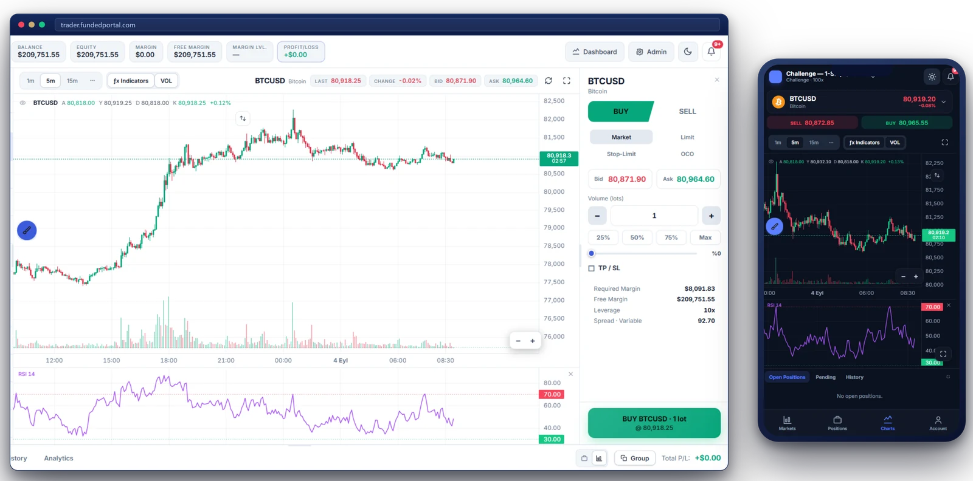Image resolution: width=973 pixels, height=481 pixels.
Task: Expand the mobile RSI panel to fullscreen
Action: tap(943, 354)
